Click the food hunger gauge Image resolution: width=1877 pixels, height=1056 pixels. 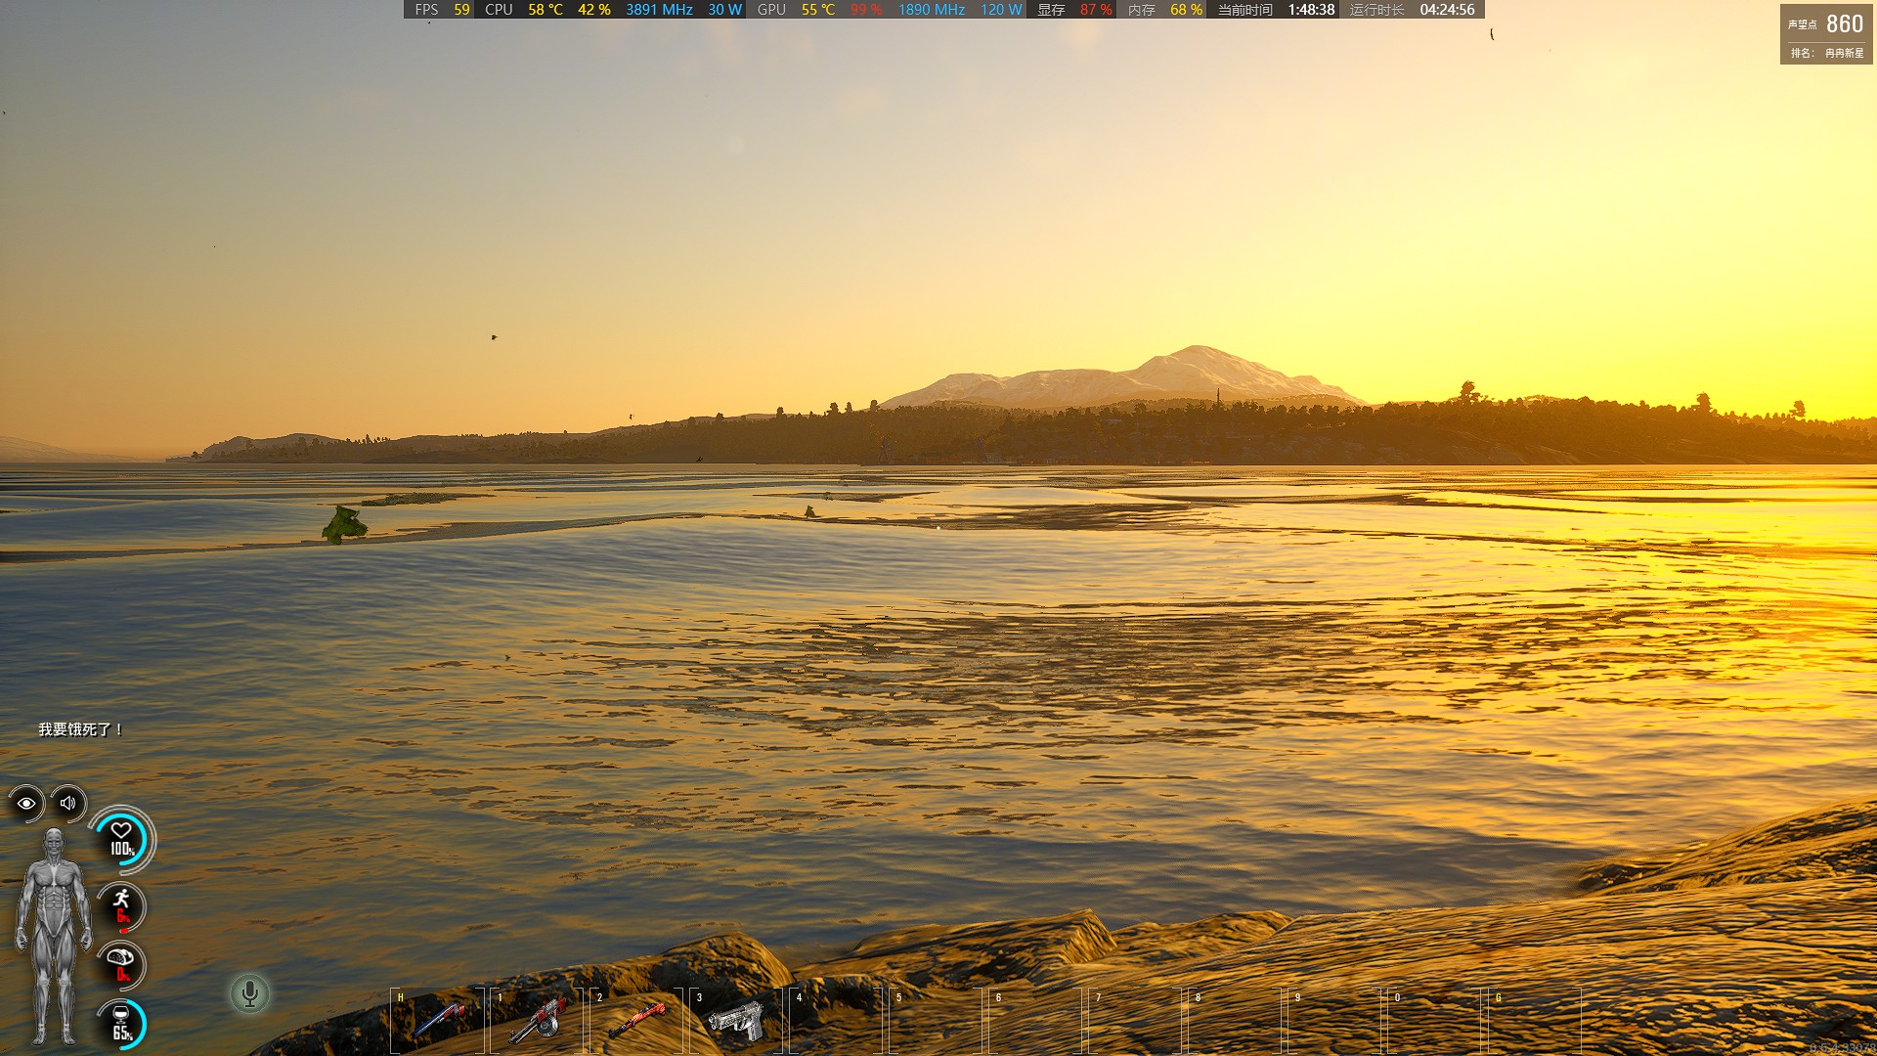click(x=121, y=964)
